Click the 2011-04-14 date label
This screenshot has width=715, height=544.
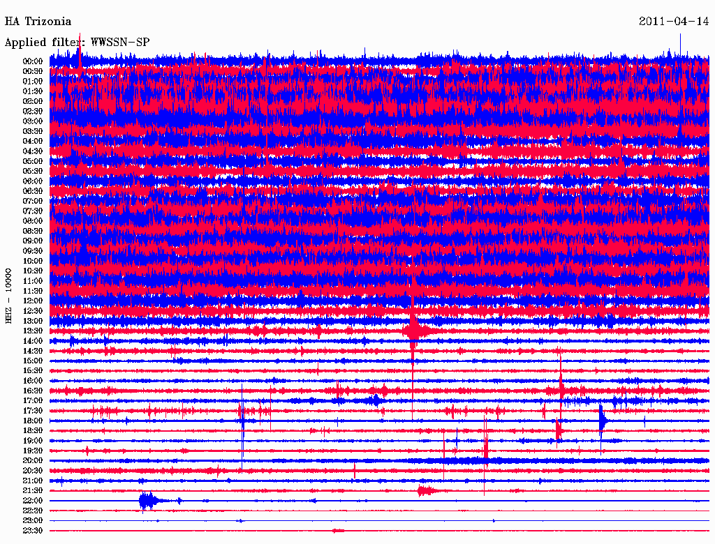coord(674,21)
